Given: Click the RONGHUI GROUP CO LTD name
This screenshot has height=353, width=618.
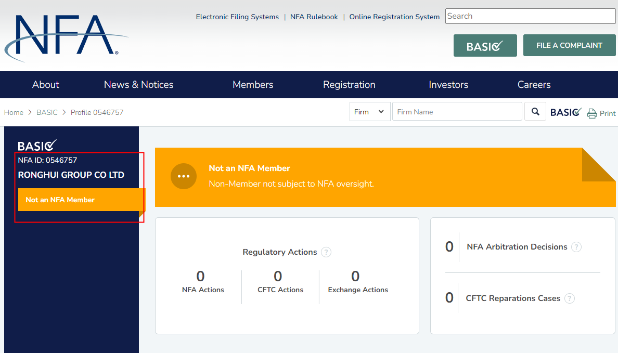Looking at the screenshot, I should [x=71, y=175].
